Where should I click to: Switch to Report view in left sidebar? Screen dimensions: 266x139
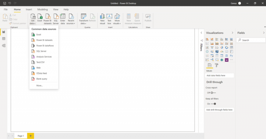coord(3,32)
